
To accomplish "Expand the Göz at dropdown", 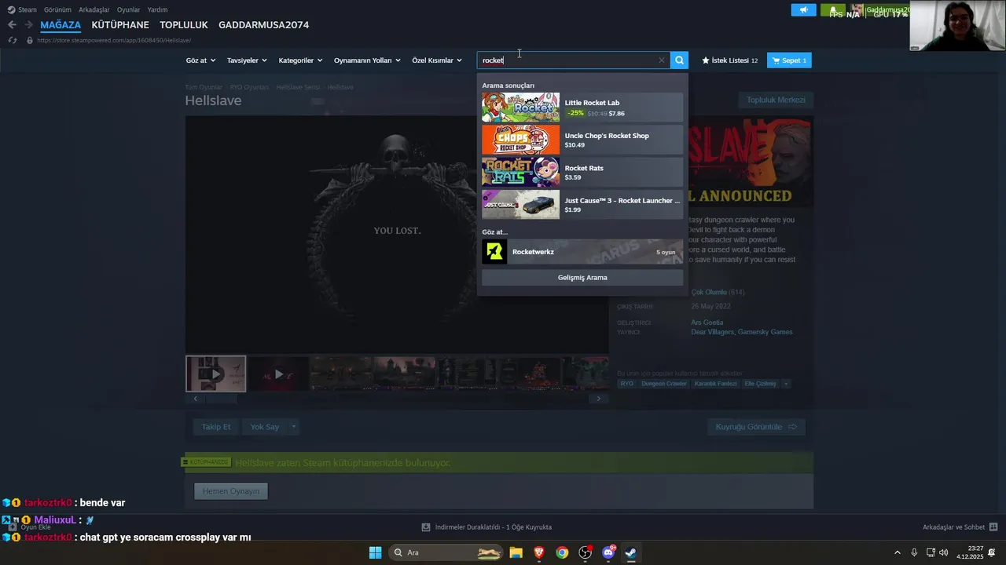I will click(200, 60).
